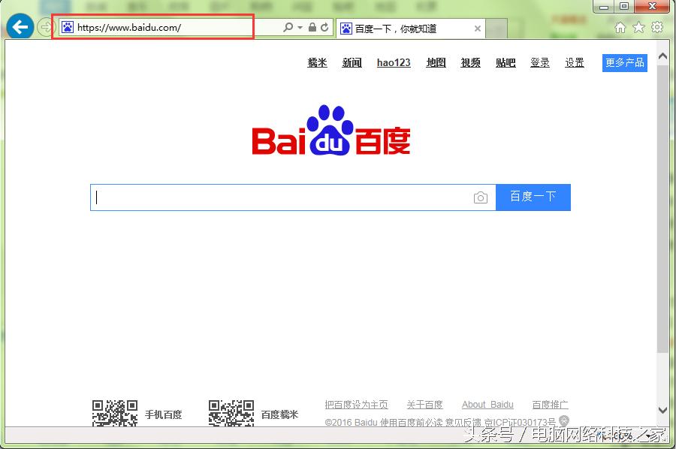Open the search provider dropdown in address bar

click(x=298, y=26)
